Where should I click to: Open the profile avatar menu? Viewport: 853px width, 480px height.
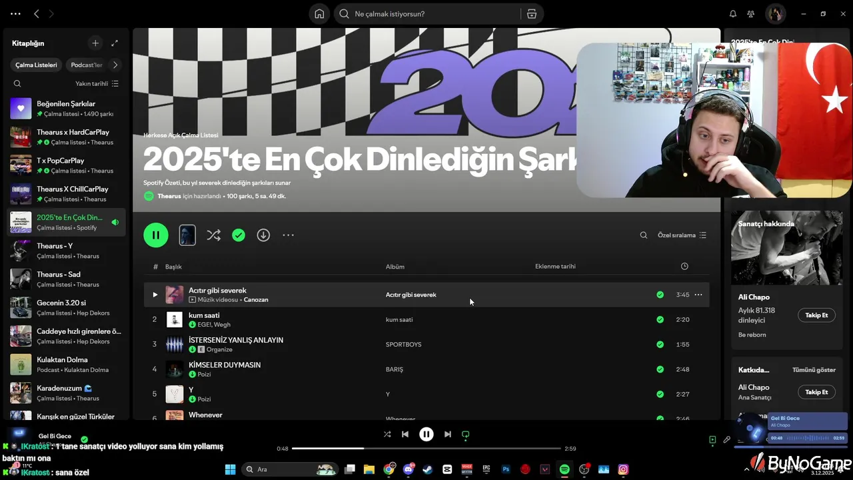(x=775, y=14)
